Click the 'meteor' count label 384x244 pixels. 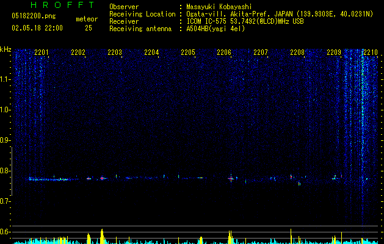(87, 19)
